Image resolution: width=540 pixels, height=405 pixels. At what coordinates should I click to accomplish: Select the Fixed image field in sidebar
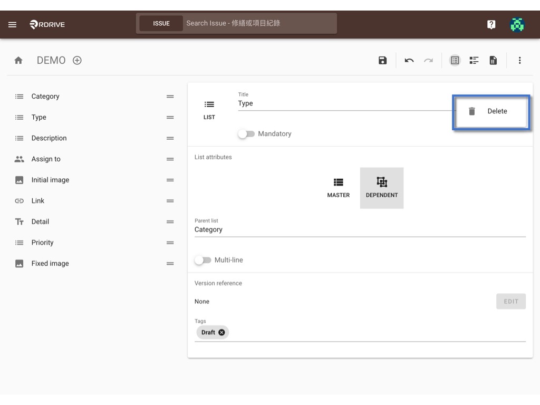coord(94,264)
